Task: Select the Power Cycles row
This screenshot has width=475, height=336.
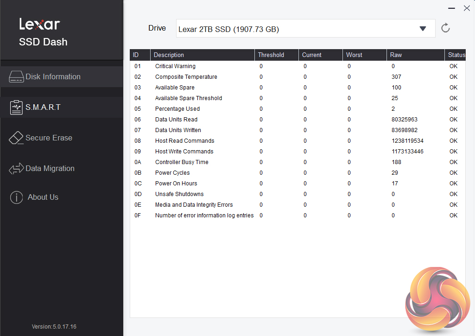Action: point(298,173)
